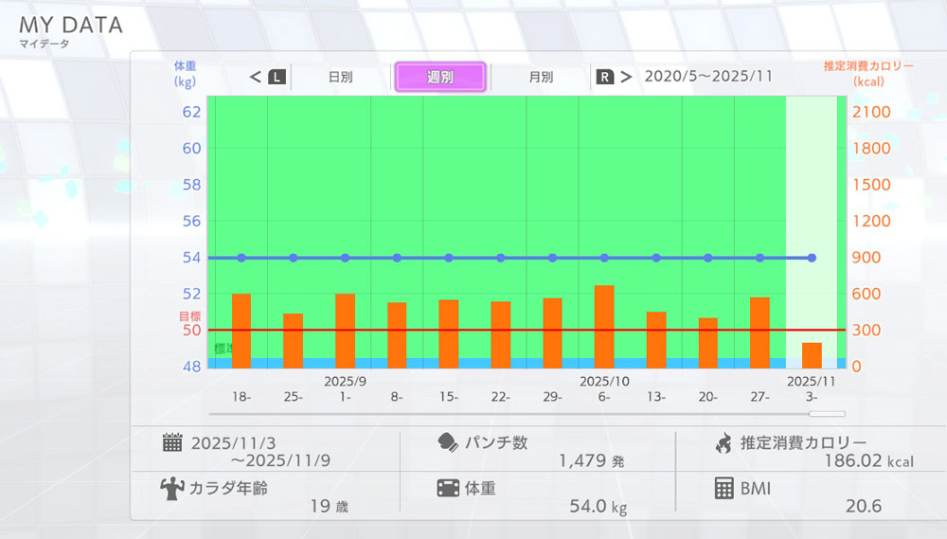This screenshot has width=947, height=539.
Task: Select the orange bar for week 25-
Action: [x=293, y=341]
